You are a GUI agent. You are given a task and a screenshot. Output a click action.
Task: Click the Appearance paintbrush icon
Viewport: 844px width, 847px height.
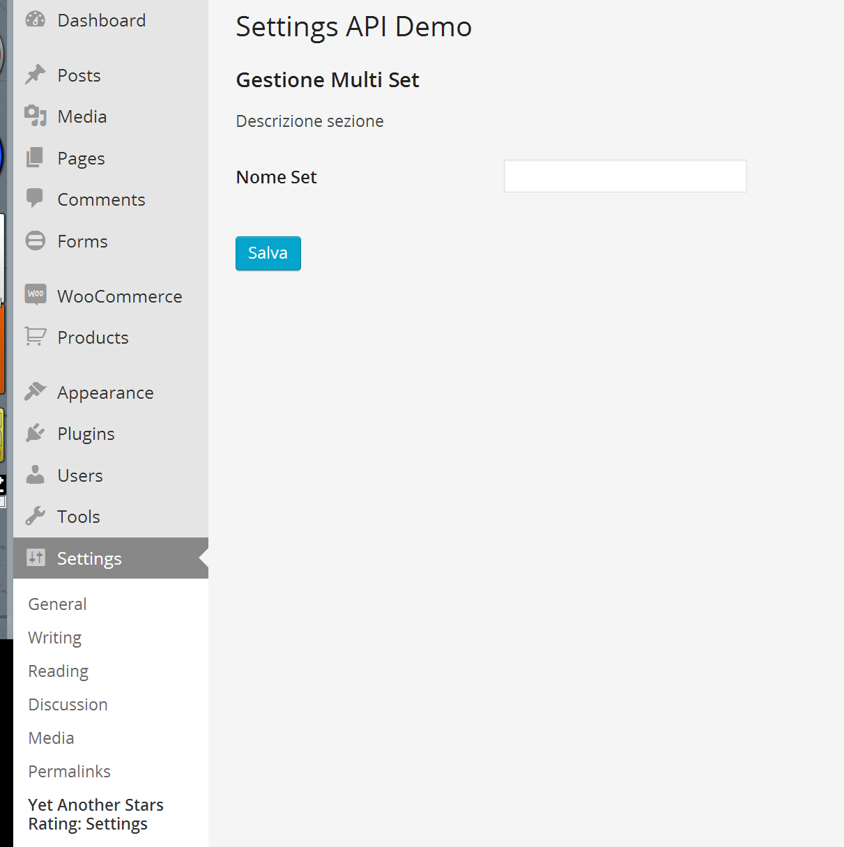tap(35, 392)
